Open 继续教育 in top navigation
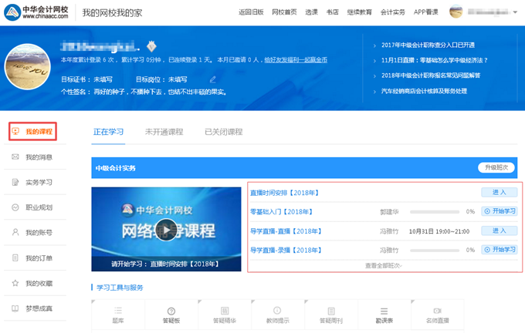The height and width of the screenshot is (333, 525). click(359, 12)
